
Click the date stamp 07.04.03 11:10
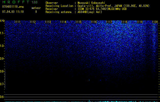pos(13,12)
